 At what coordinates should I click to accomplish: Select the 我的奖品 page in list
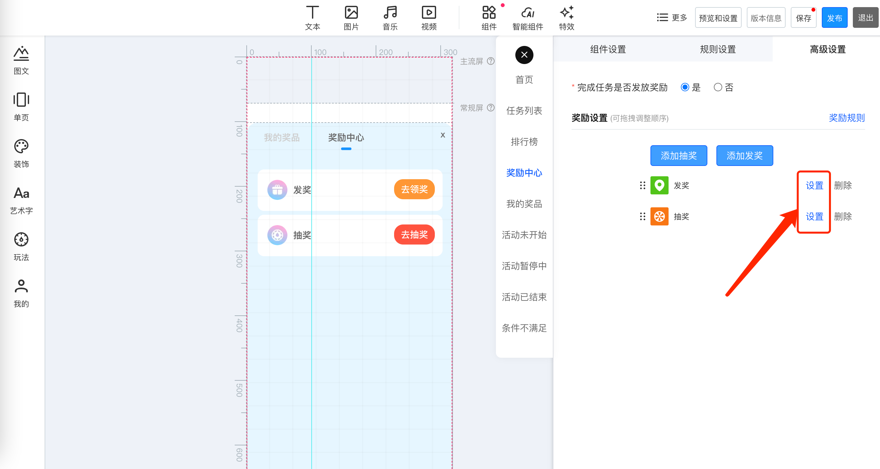524,204
